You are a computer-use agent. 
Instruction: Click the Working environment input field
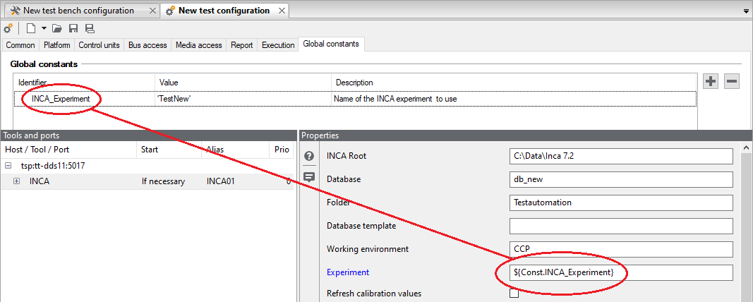(x=621, y=249)
